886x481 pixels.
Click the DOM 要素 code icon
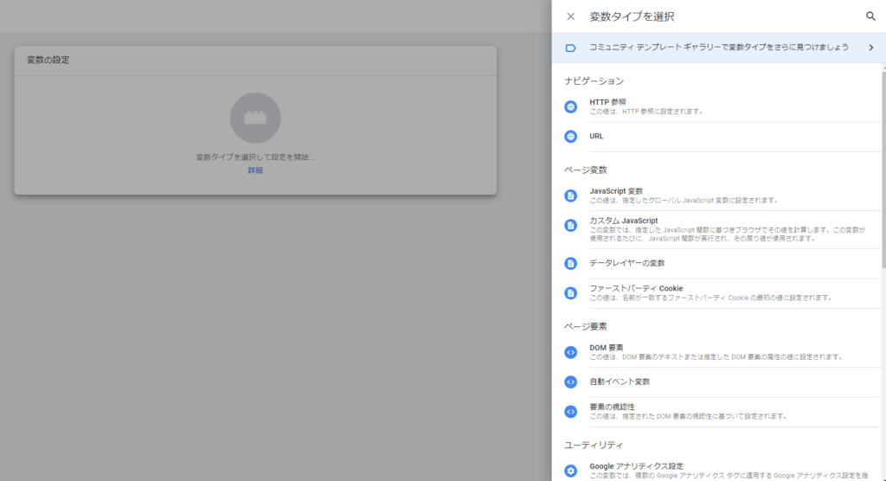coord(571,352)
